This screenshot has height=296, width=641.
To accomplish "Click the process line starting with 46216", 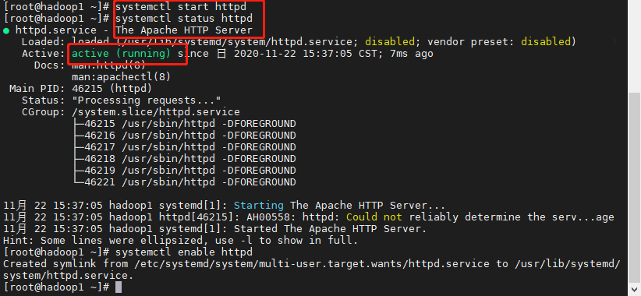I will click(190, 135).
